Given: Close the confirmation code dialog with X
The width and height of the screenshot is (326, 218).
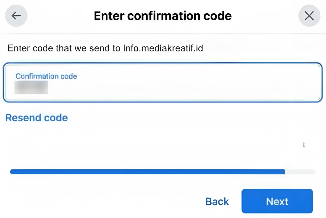Looking at the screenshot, I should point(309,16).
